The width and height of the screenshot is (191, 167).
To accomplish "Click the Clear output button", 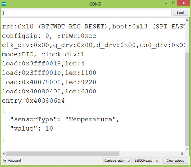I will (175, 161).
